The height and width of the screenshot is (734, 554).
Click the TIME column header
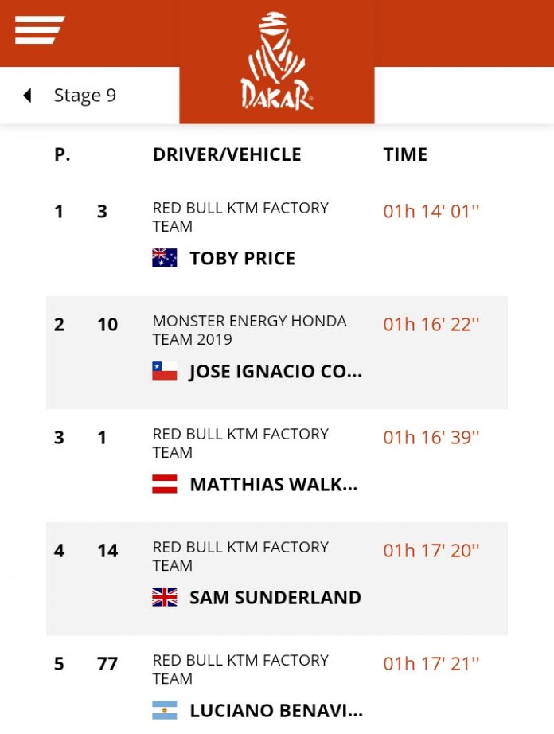(405, 154)
